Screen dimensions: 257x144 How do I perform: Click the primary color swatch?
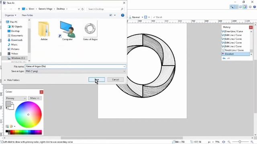tap(8, 104)
